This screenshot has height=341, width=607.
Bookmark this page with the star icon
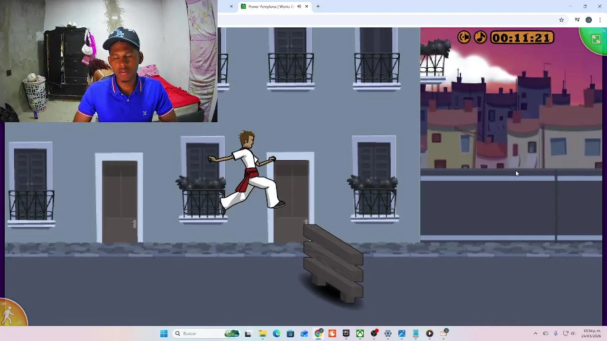(x=561, y=20)
